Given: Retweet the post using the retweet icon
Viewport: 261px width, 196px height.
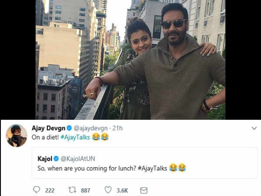Looking at the screenshot, I should [x=72, y=190].
